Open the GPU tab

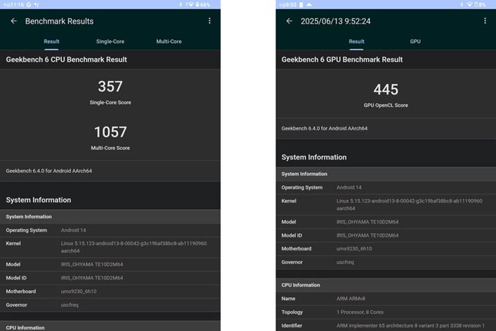pyautogui.click(x=415, y=42)
